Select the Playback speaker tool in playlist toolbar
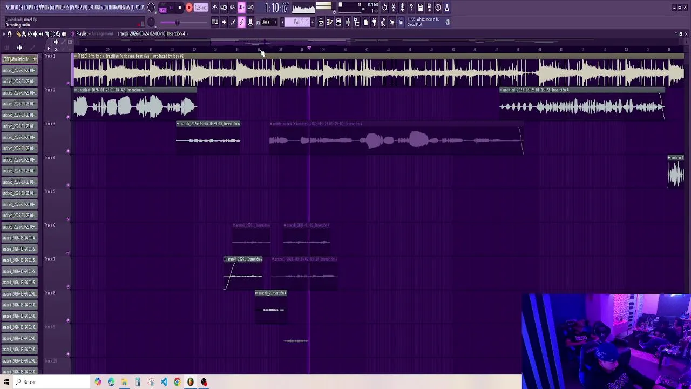 pos(64,33)
